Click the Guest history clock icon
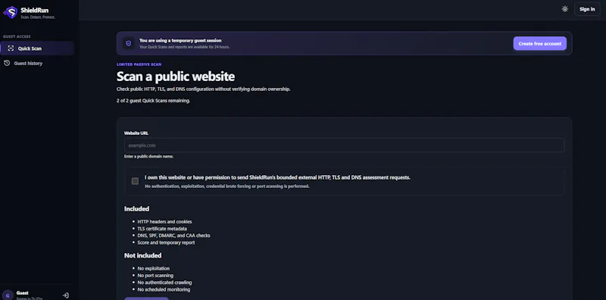This screenshot has width=606, height=300. point(7,63)
